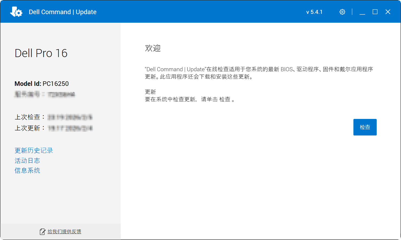Click the version number v 5.4.1
401x240 pixels.
(x=314, y=12)
